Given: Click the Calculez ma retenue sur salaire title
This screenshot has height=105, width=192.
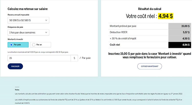Looking at the screenshot, I should point(28,9).
